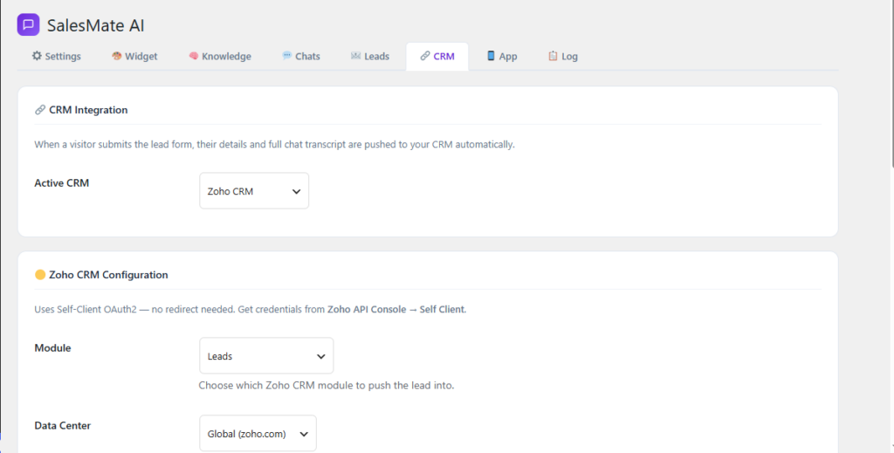This screenshot has width=894, height=453.
Task: Click the palette icon on Widget tab
Action: tap(116, 55)
